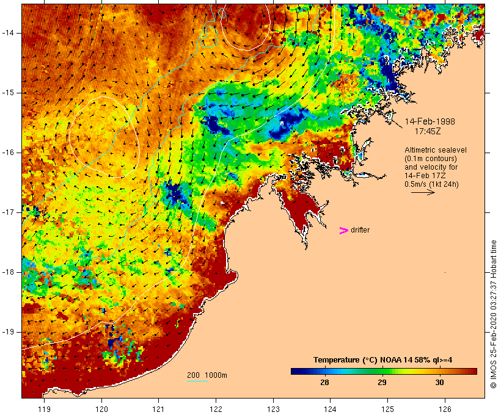Click the 'Temperature (°C) NOAA 14' title
The height and width of the screenshot is (415, 501).
point(363,360)
